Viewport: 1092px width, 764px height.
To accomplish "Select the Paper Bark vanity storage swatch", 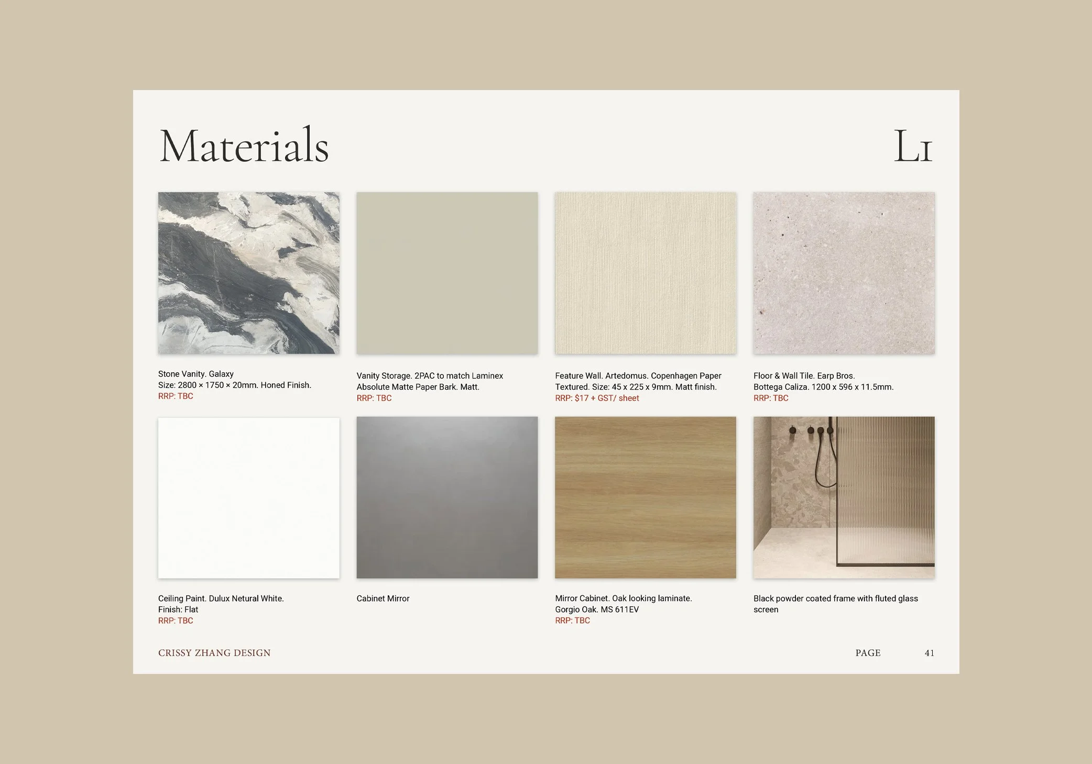I will click(447, 273).
